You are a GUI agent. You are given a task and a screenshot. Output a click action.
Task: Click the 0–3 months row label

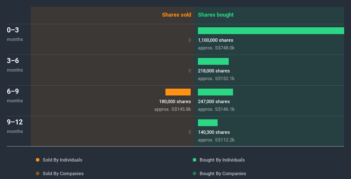pos(15,34)
